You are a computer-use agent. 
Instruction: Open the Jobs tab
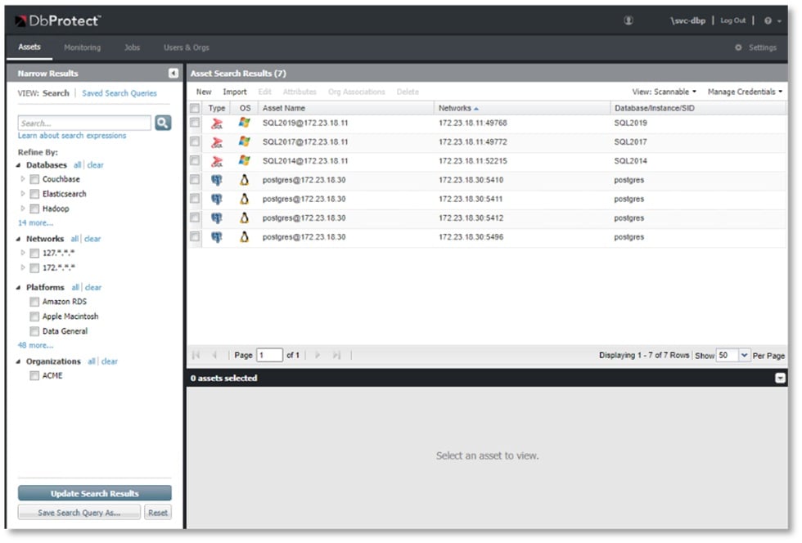click(132, 47)
